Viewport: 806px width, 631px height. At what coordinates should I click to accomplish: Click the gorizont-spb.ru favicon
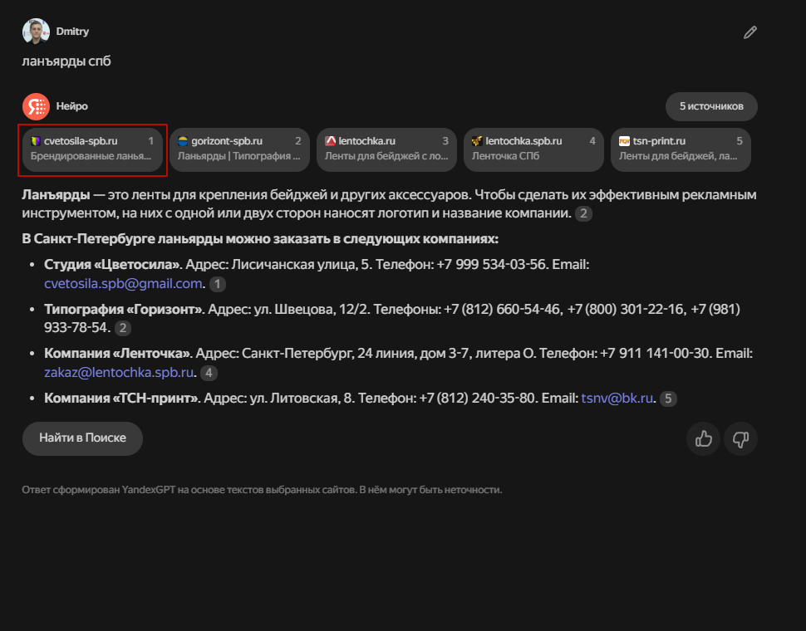tap(183, 141)
